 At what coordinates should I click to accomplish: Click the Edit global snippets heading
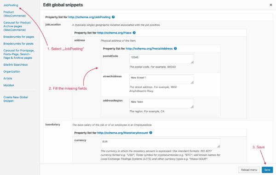tap(63, 5)
